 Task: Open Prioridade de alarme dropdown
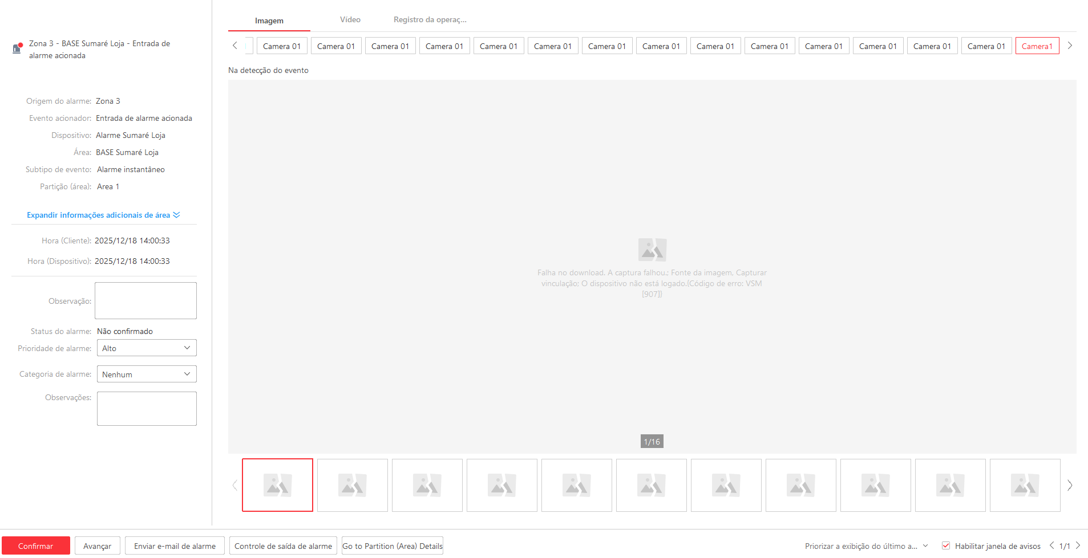[x=147, y=348]
